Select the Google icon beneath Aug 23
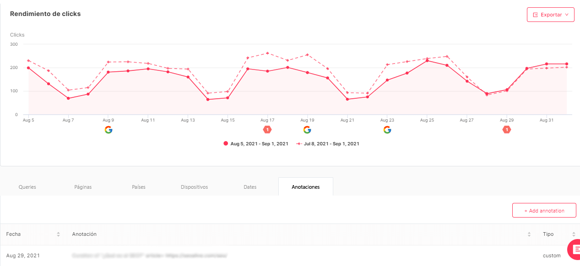 387,130
